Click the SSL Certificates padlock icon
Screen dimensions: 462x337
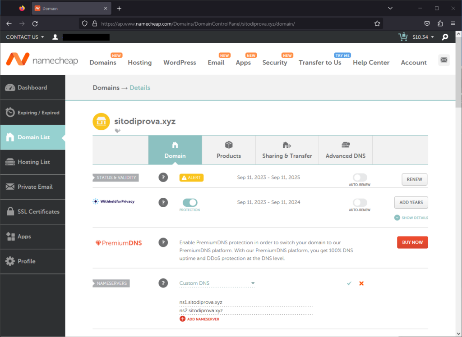point(10,211)
